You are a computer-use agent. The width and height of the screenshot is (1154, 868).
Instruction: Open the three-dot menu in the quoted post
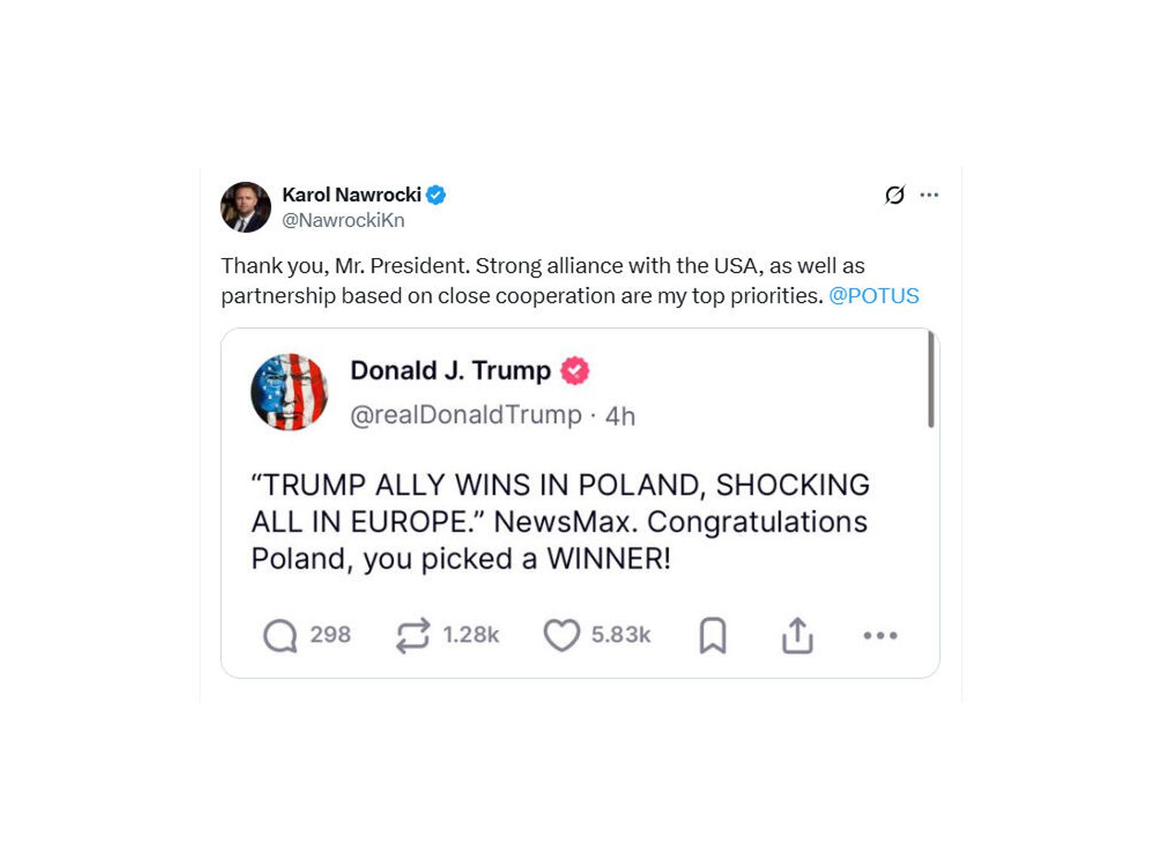coord(880,636)
